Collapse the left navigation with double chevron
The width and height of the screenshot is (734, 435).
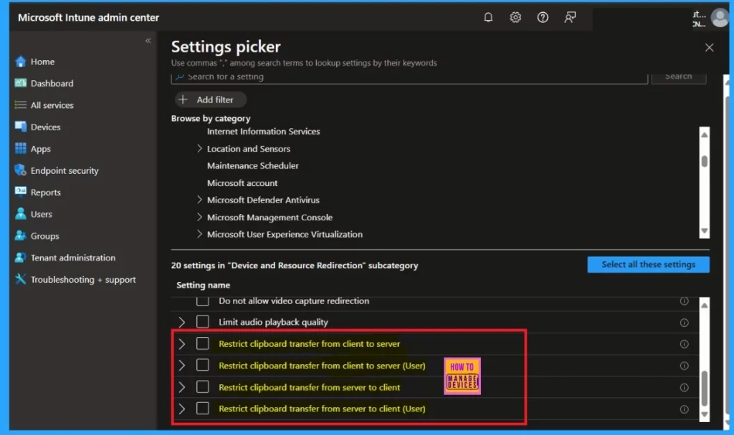tap(148, 41)
